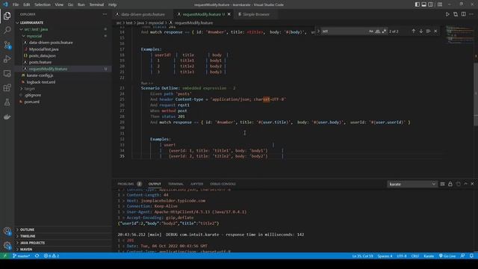The width and height of the screenshot is (478, 269).
Task: Open the karate output channel dropdown
Action: click(x=412, y=185)
